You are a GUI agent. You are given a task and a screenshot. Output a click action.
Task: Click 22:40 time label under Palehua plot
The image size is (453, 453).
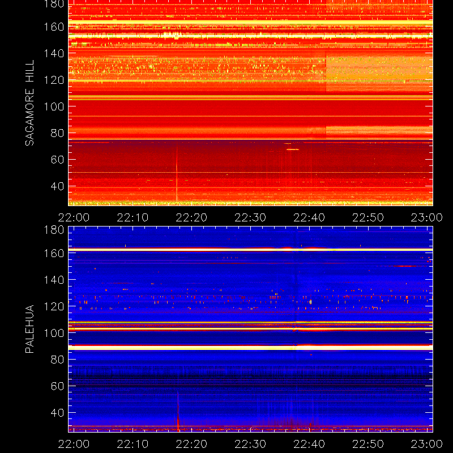[x=309, y=444]
